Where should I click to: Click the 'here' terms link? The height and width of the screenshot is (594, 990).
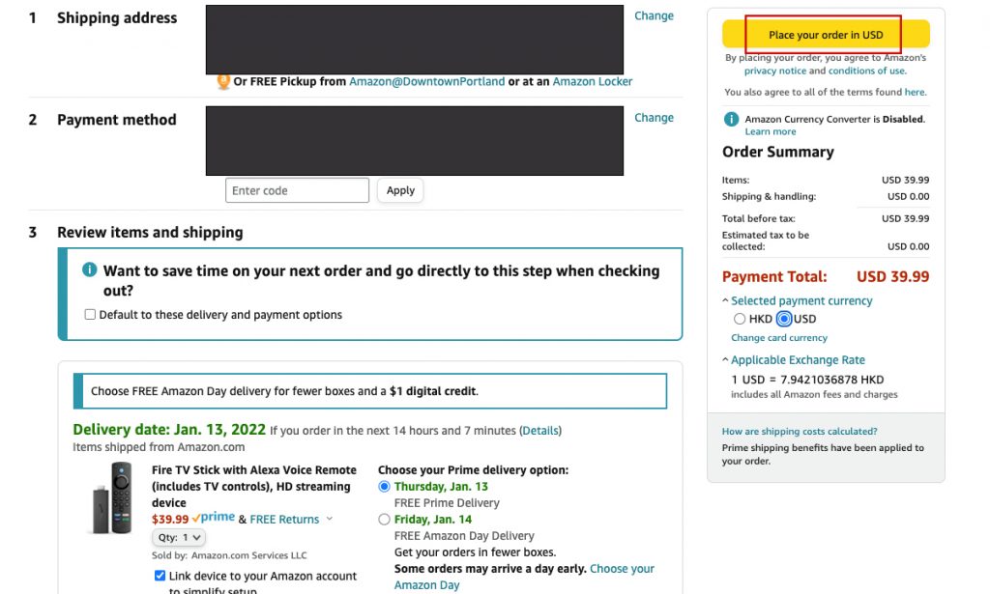coord(915,92)
